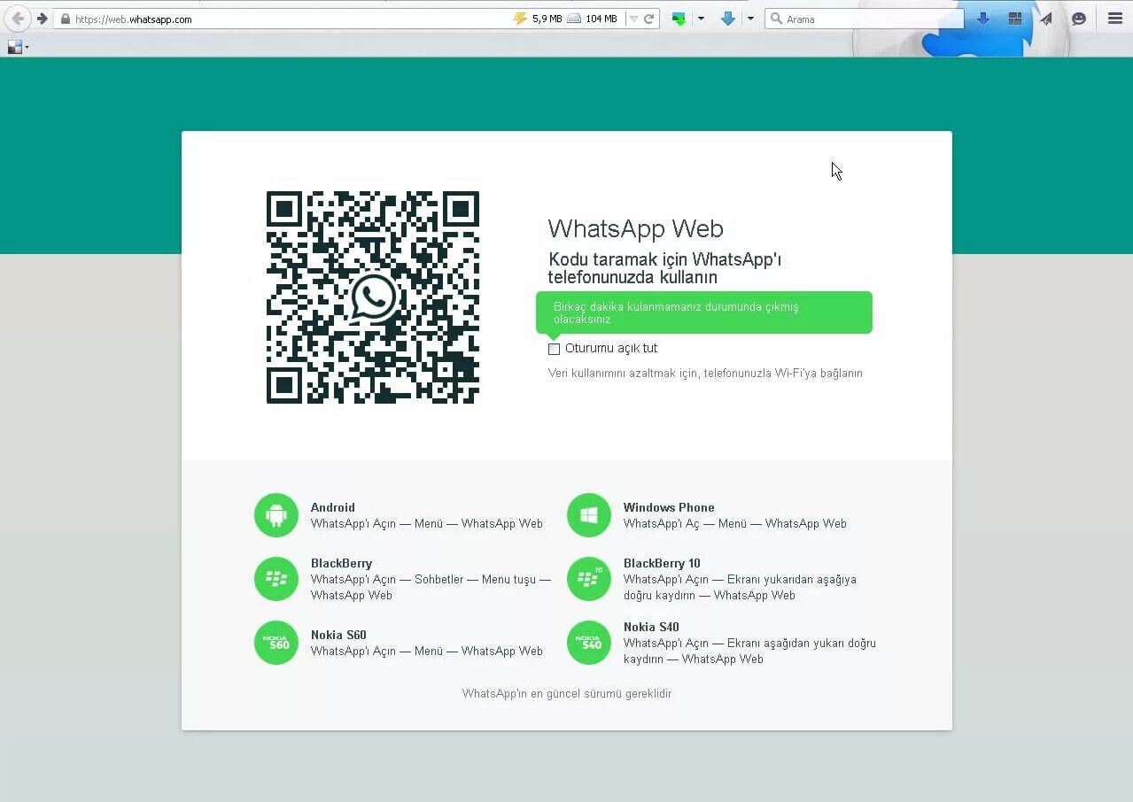Click the Android heading text
The height and width of the screenshot is (802, 1133).
pyautogui.click(x=333, y=507)
